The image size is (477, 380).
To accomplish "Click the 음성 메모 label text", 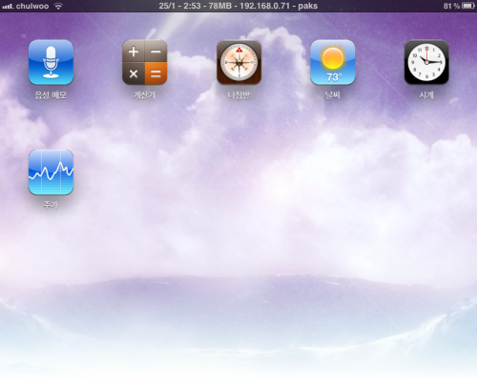I will pos(51,95).
